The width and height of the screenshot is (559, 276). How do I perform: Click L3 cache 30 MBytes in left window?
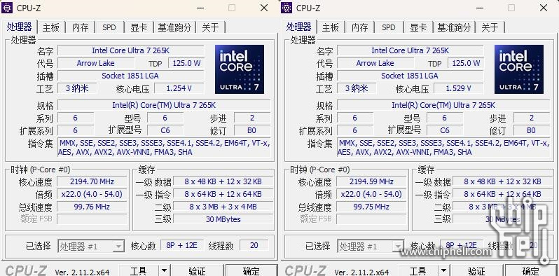[x=223, y=219]
